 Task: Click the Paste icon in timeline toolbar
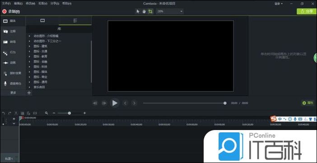[28, 113]
